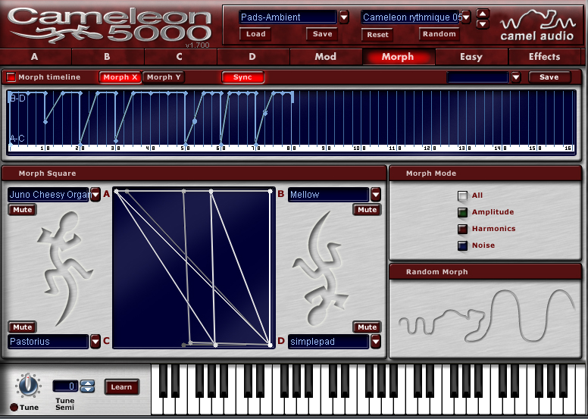This screenshot has height=419, width=588.
Task: Switch to the C tab
Action: [180, 57]
